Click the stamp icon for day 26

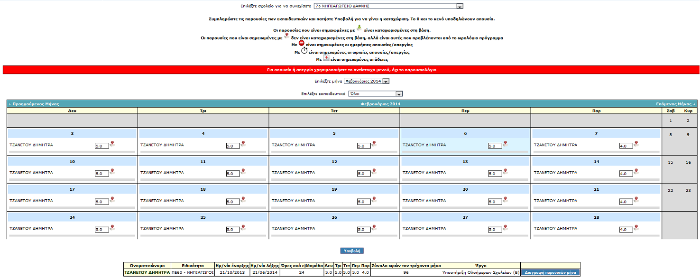click(375, 228)
